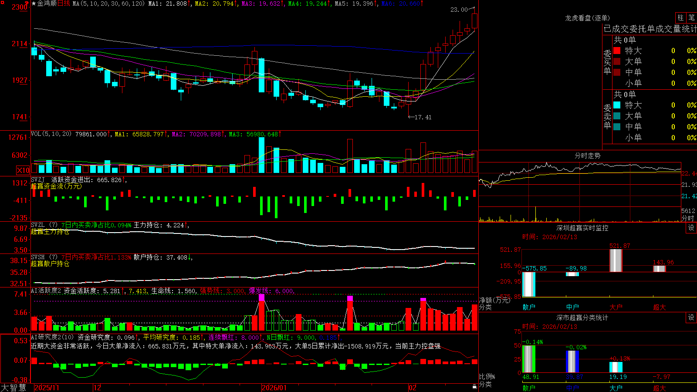The height and width of the screenshot is (392, 697).
Task: Click the 23.00 high price label
Action: (x=459, y=9)
